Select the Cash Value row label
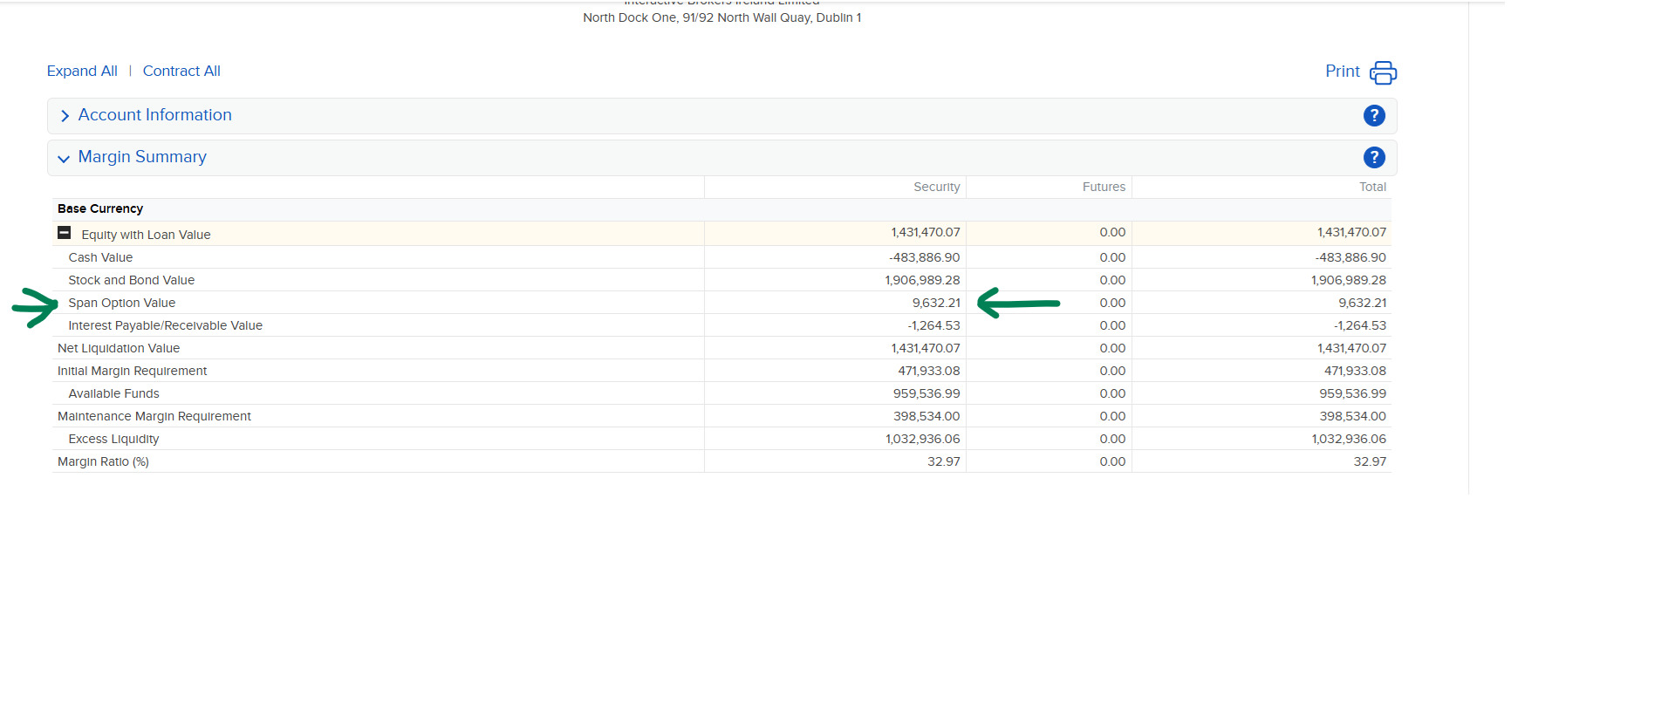 coord(100,257)
